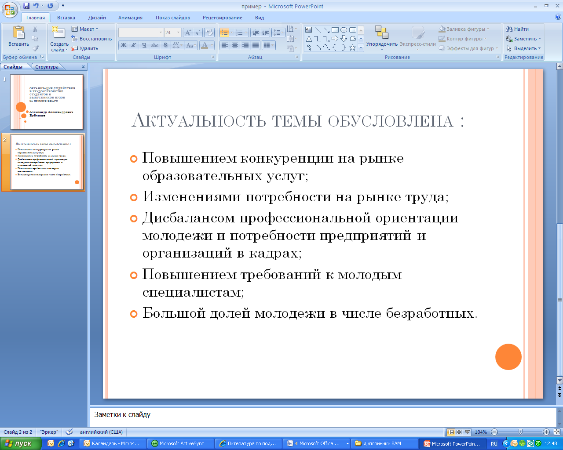Clear all formatting
The image size is (563, 450).
[x=209, y=33]
